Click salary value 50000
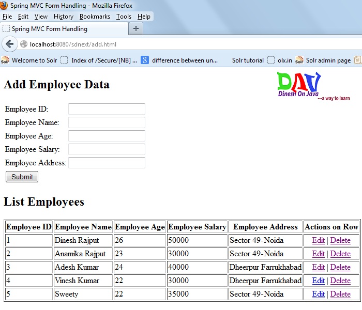The width and height of the screenshot is (362, 310). pos(178,240)
